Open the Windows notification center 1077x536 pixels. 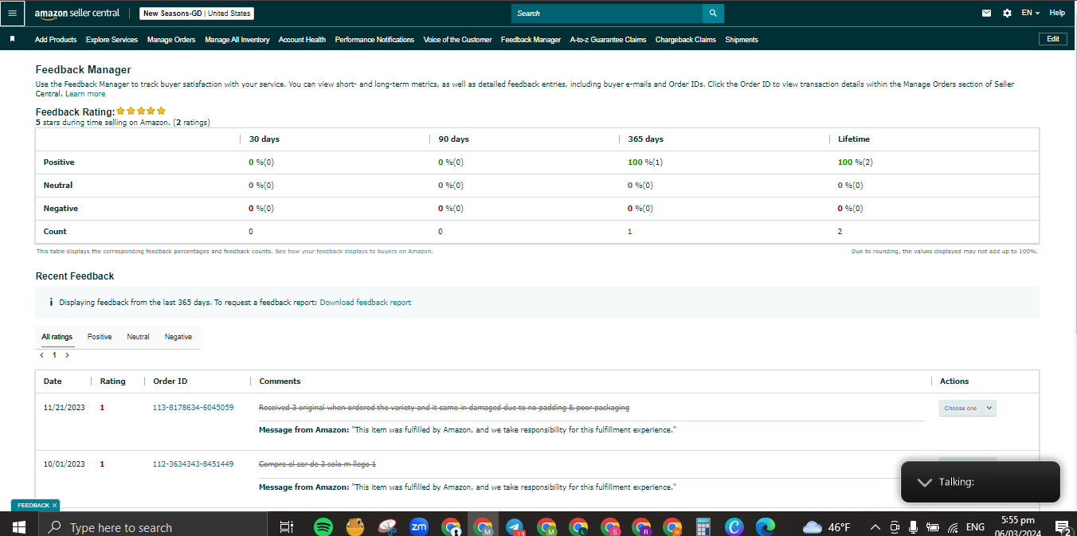pyautogui.click(x=1061, y=526)
